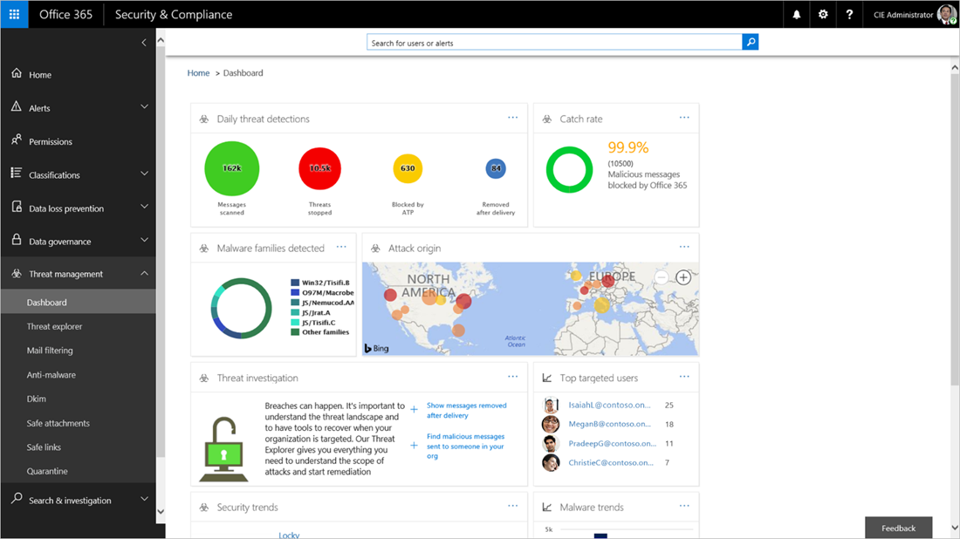The width and height of the screenshot is (960, 539).
Task: Zoom in on the Attack origin map
Action: (x=683, y=277)
